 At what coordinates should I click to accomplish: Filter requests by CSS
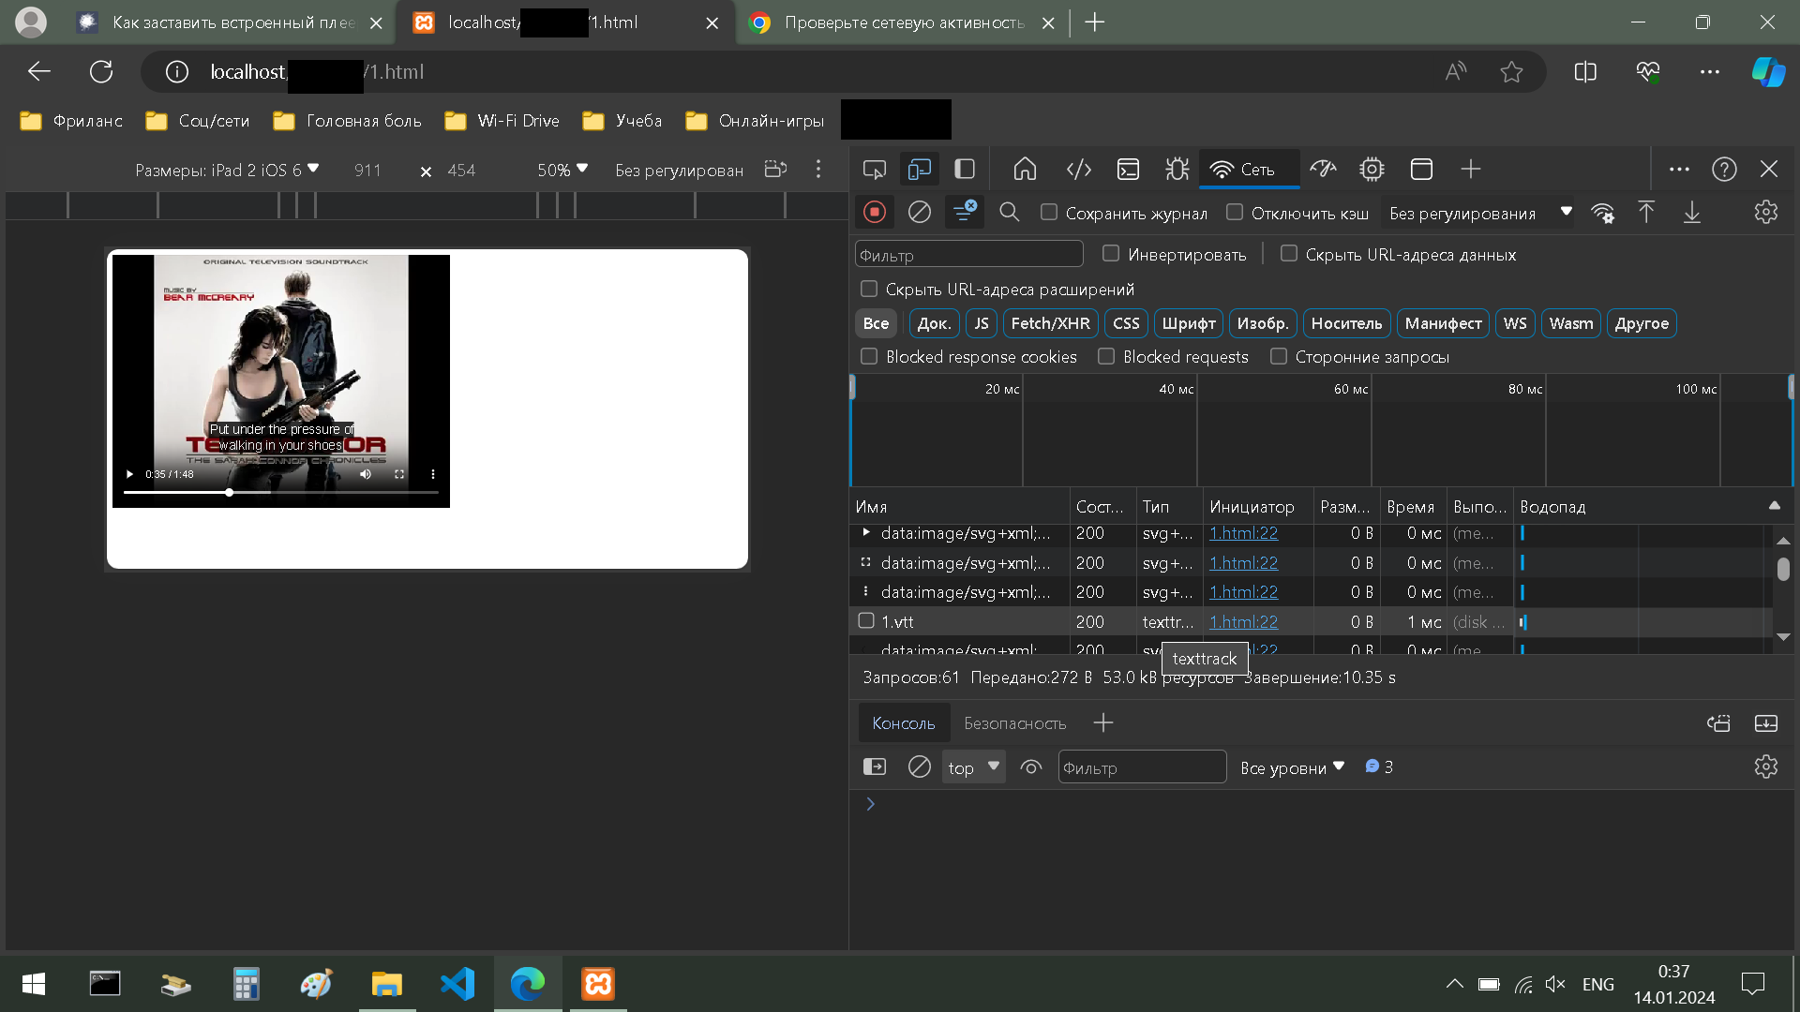click(x=1126, y=323)
